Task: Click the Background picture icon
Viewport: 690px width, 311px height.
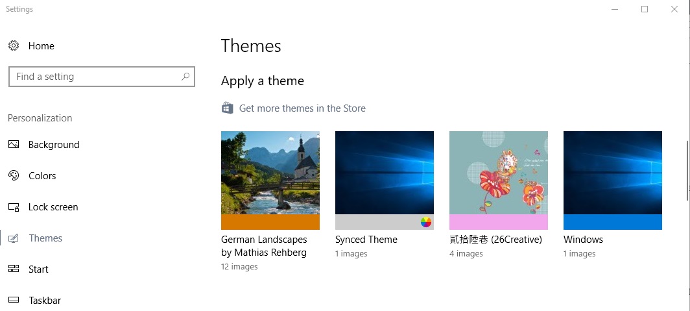Action: coord(14,145)
